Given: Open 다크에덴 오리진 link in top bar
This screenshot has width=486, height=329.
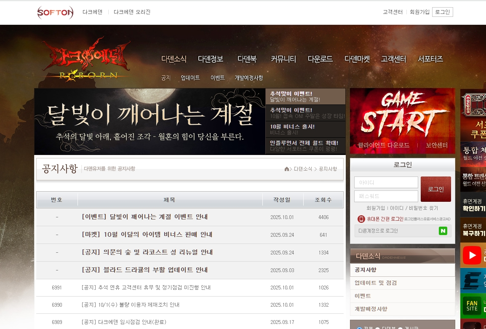Looking at the screenshot, I should point(132,12).
